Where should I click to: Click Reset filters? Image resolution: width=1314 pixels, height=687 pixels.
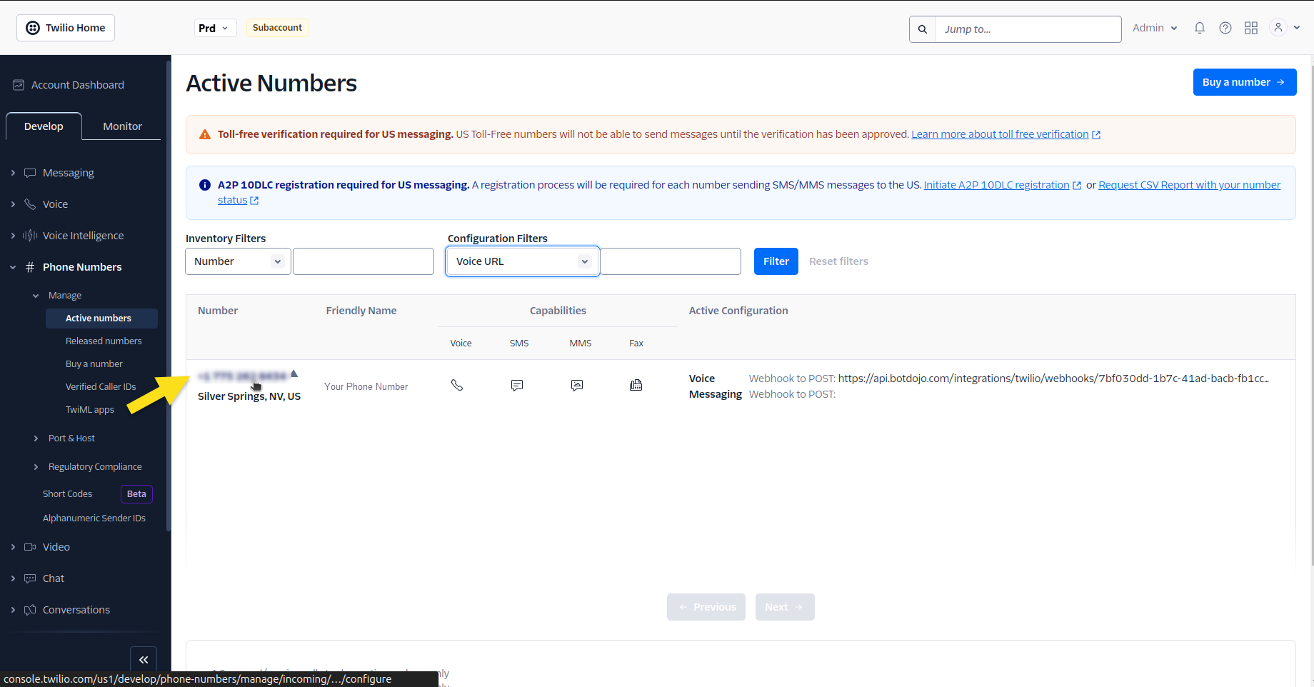tap(838, 261)
